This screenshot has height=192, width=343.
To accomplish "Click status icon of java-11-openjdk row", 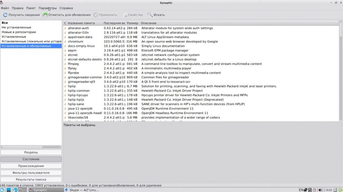I will (65, 109).
